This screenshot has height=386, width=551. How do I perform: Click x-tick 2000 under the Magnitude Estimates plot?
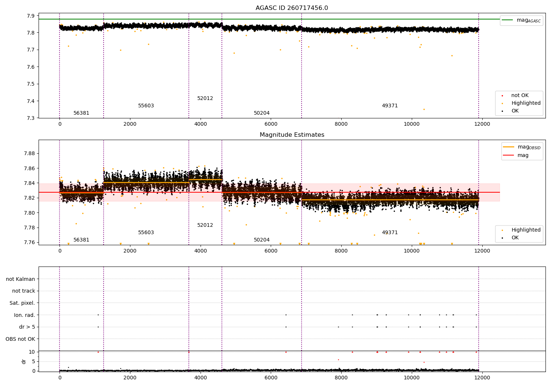point(130,251)
